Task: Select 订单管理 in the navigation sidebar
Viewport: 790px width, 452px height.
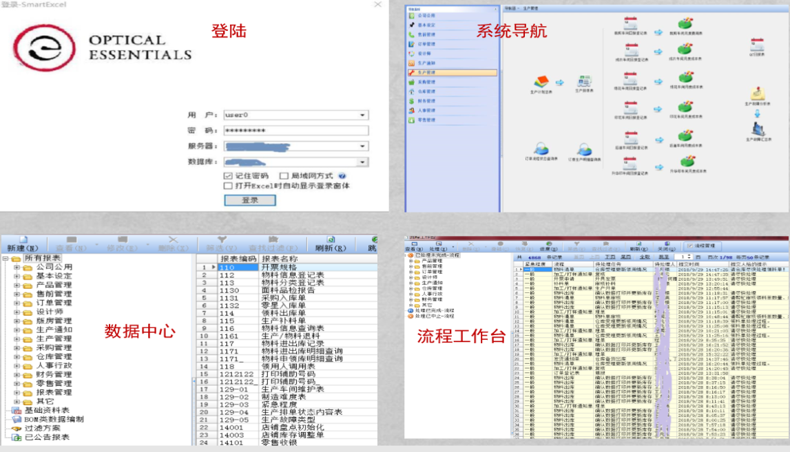Action: click(426, 44)
